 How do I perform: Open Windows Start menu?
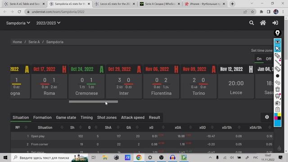5,157
